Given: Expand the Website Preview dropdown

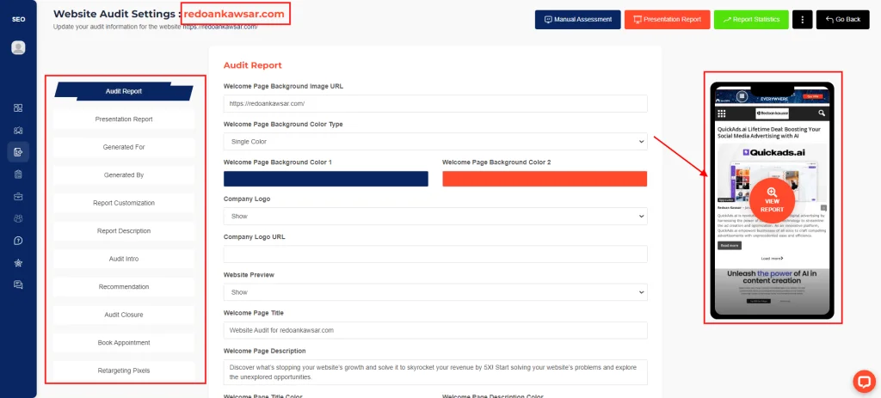Looking at the screenshot, I should click(x=434, y=292).
